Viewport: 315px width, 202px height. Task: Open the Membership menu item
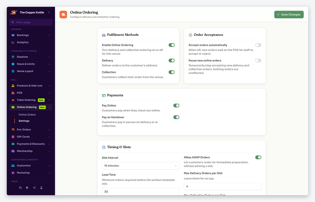(x=31, y=151)
